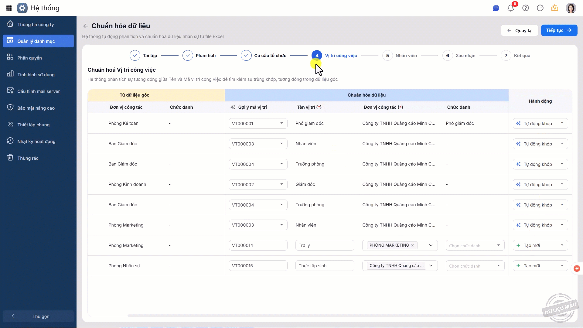Screen dimensions: 583x328
Task: Expand the Tạo mới action for Thực tập sinh
Action: tap(562, 266)
